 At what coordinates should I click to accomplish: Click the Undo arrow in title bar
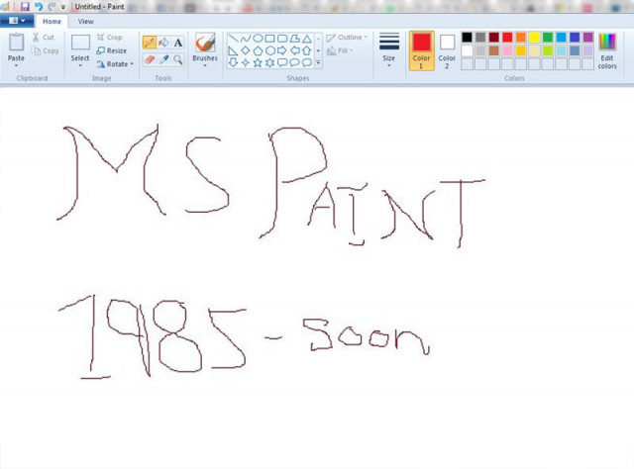click(x=39, y=7)
